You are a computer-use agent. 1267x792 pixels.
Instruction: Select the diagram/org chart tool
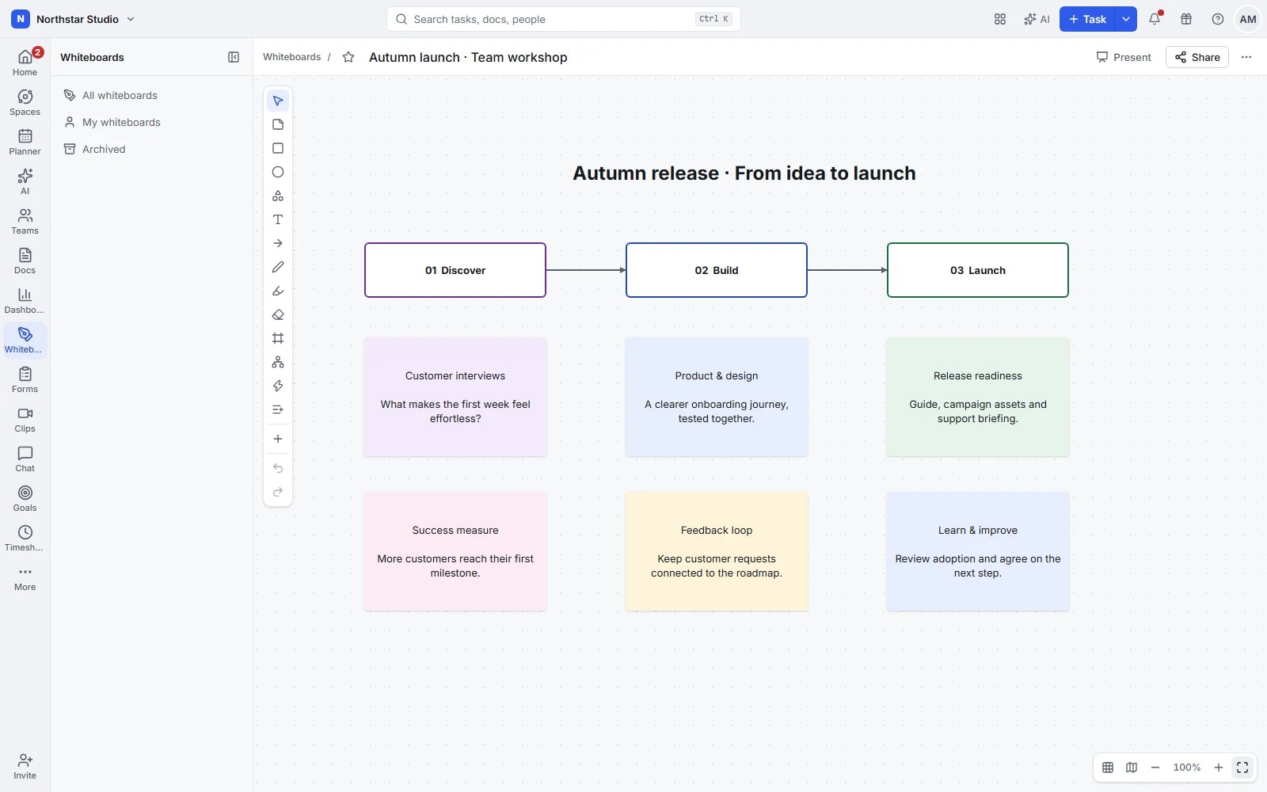(278, 362)
